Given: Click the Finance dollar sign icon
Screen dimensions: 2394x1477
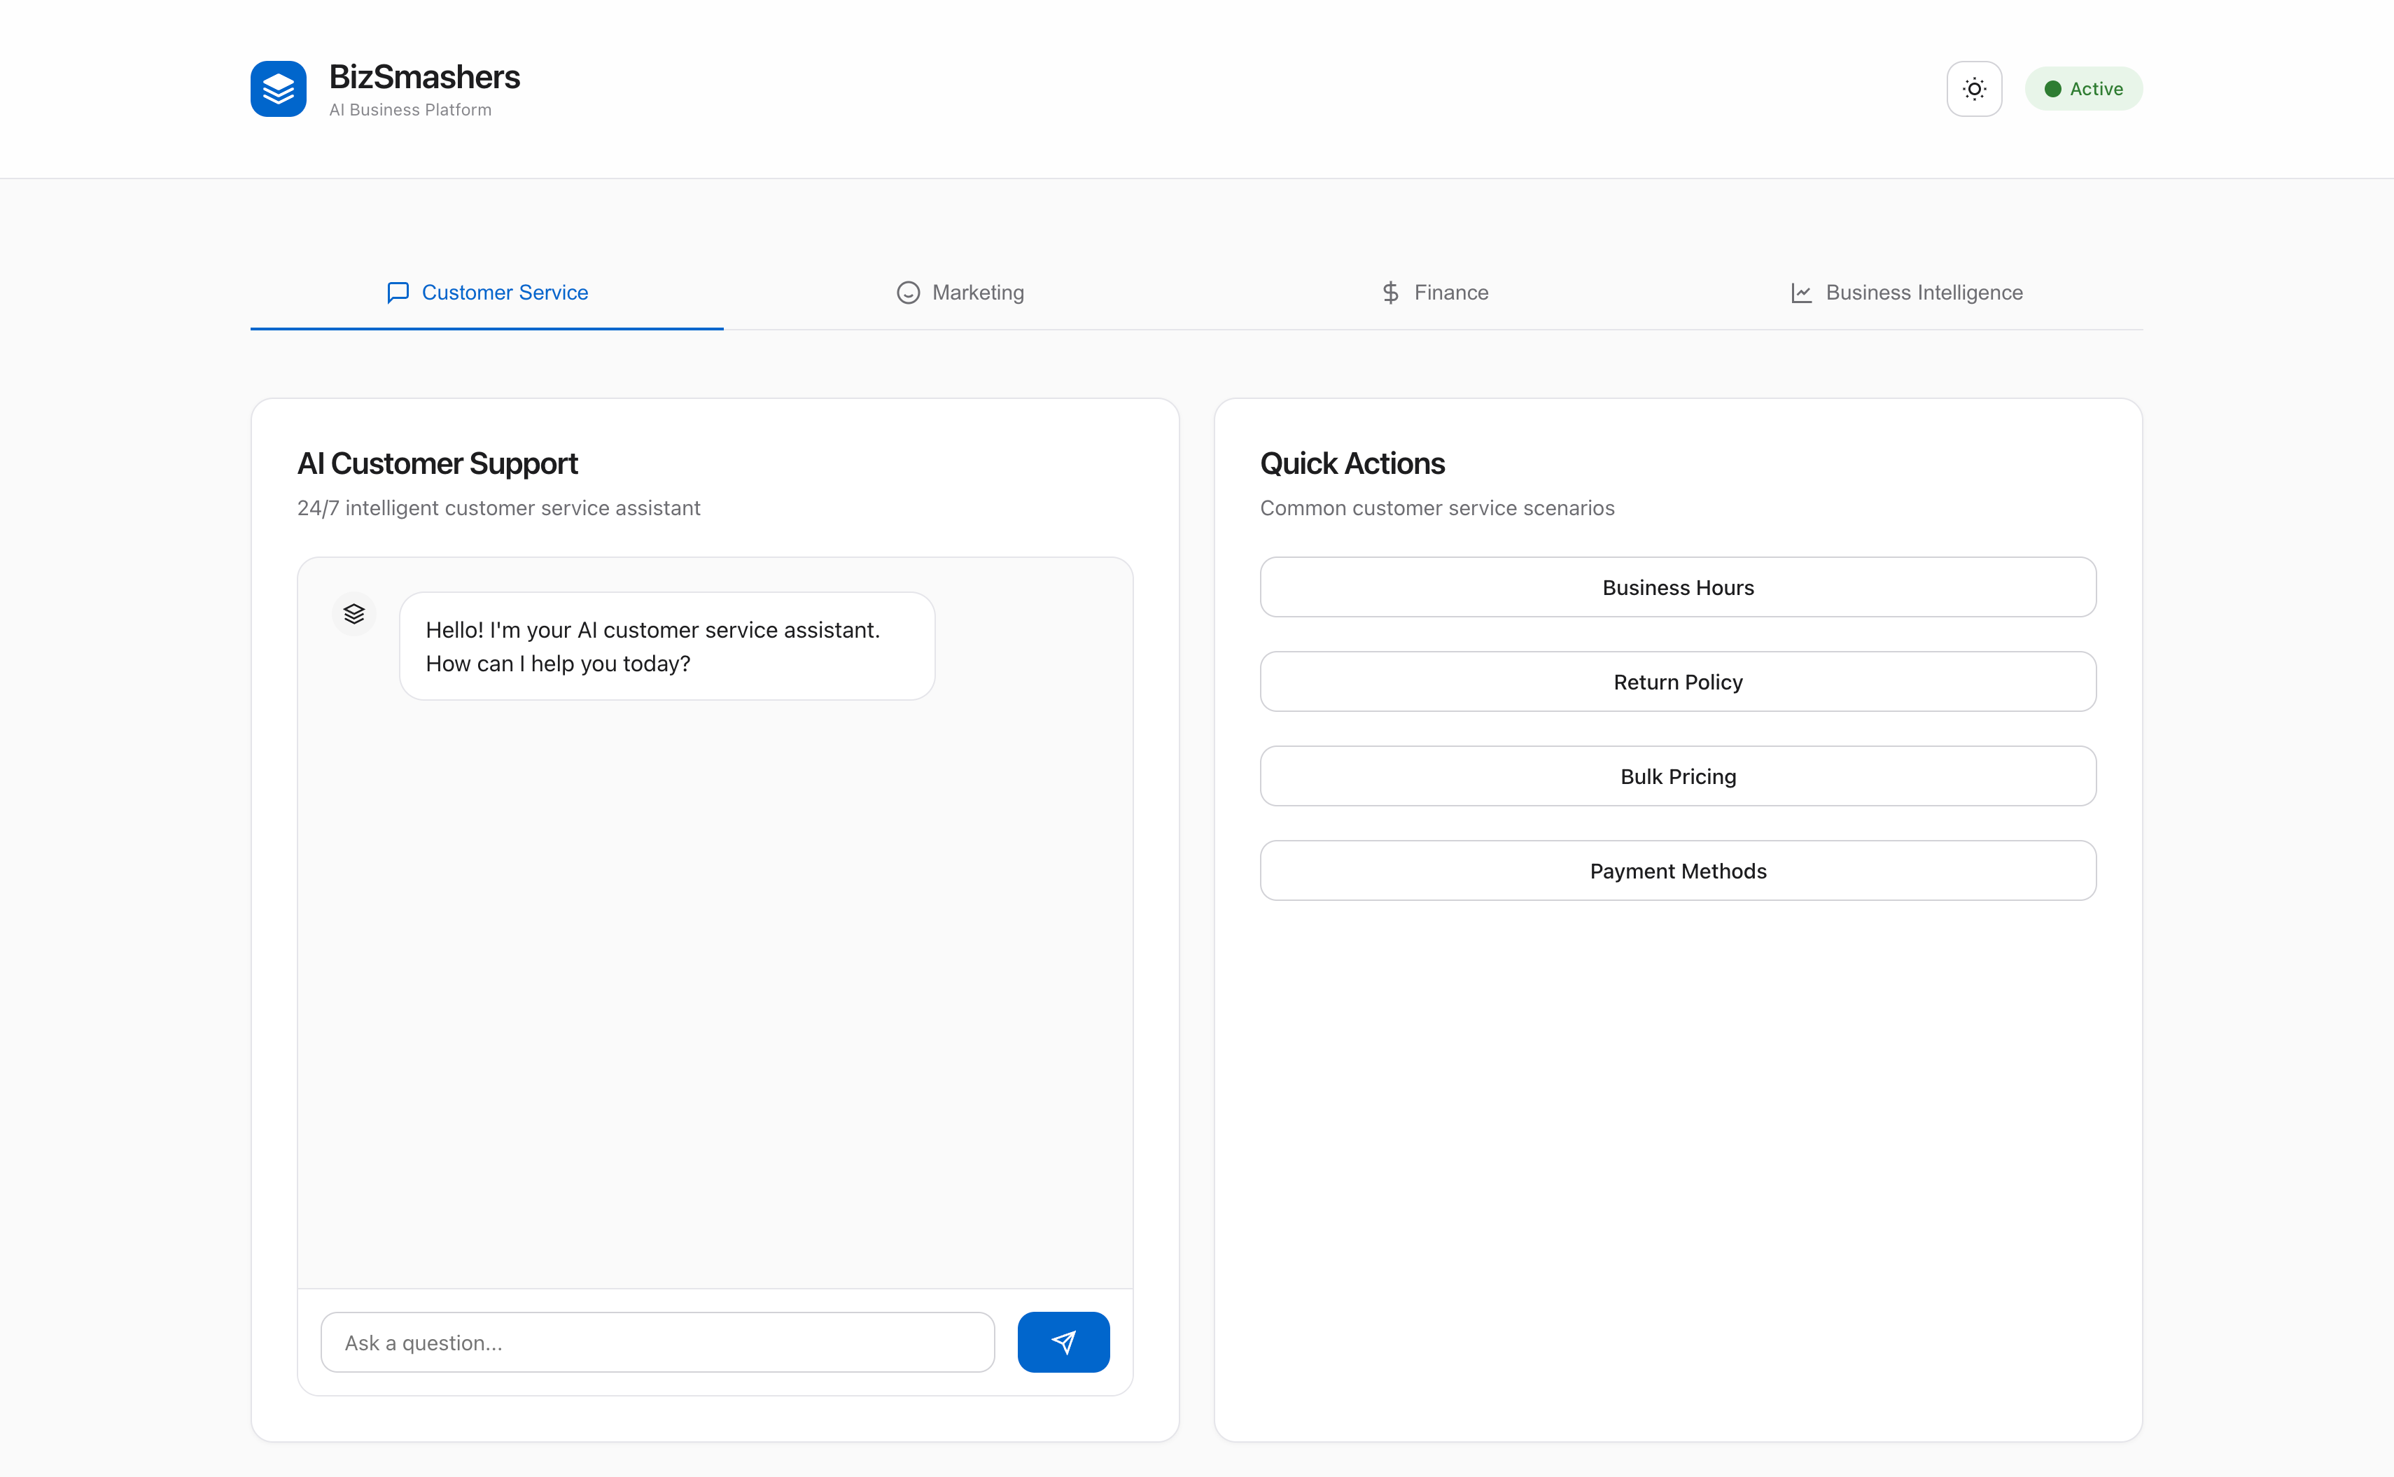Looking at the screenshot, I should [x=1390, y=293].
